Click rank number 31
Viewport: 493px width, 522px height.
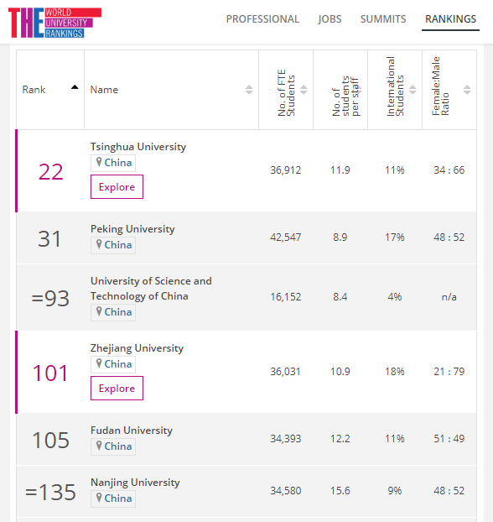click(49, 238)
